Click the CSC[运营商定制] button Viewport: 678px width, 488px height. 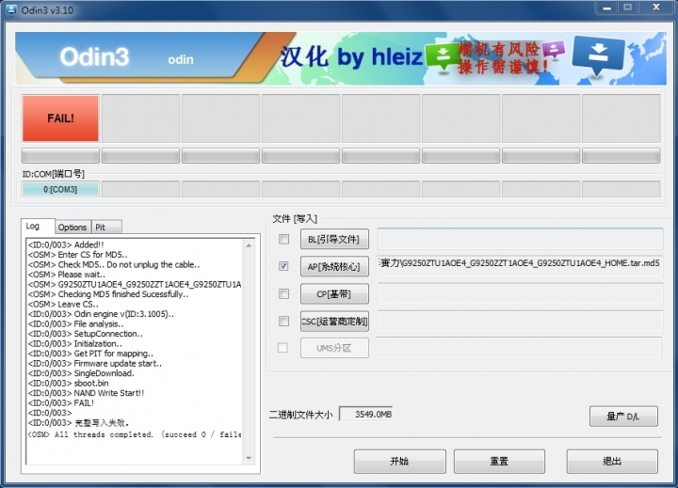coord(334,322)
